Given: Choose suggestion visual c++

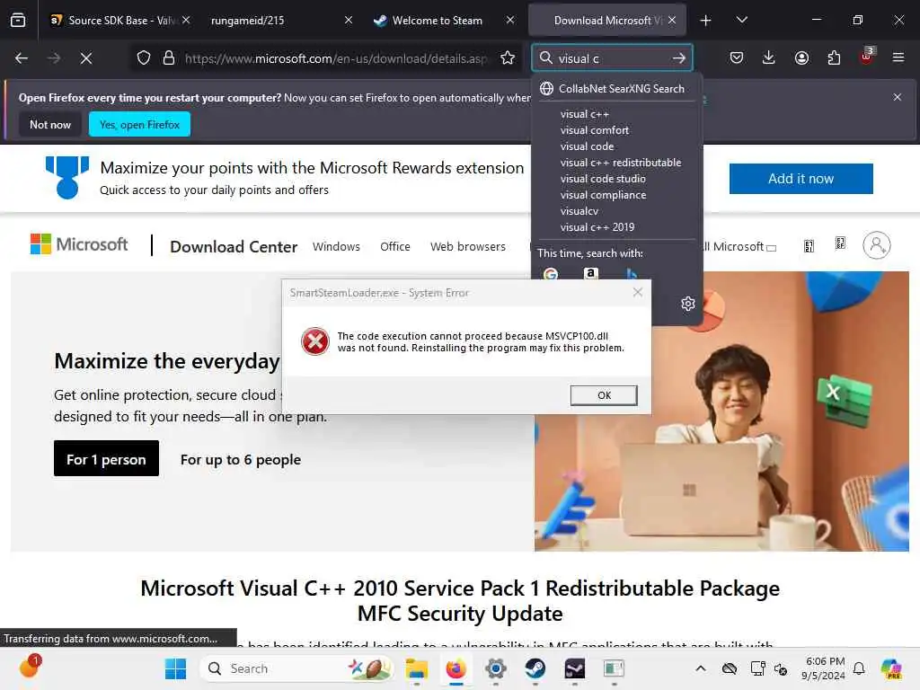Looking at the screenshot, I should tap(615, 114).
